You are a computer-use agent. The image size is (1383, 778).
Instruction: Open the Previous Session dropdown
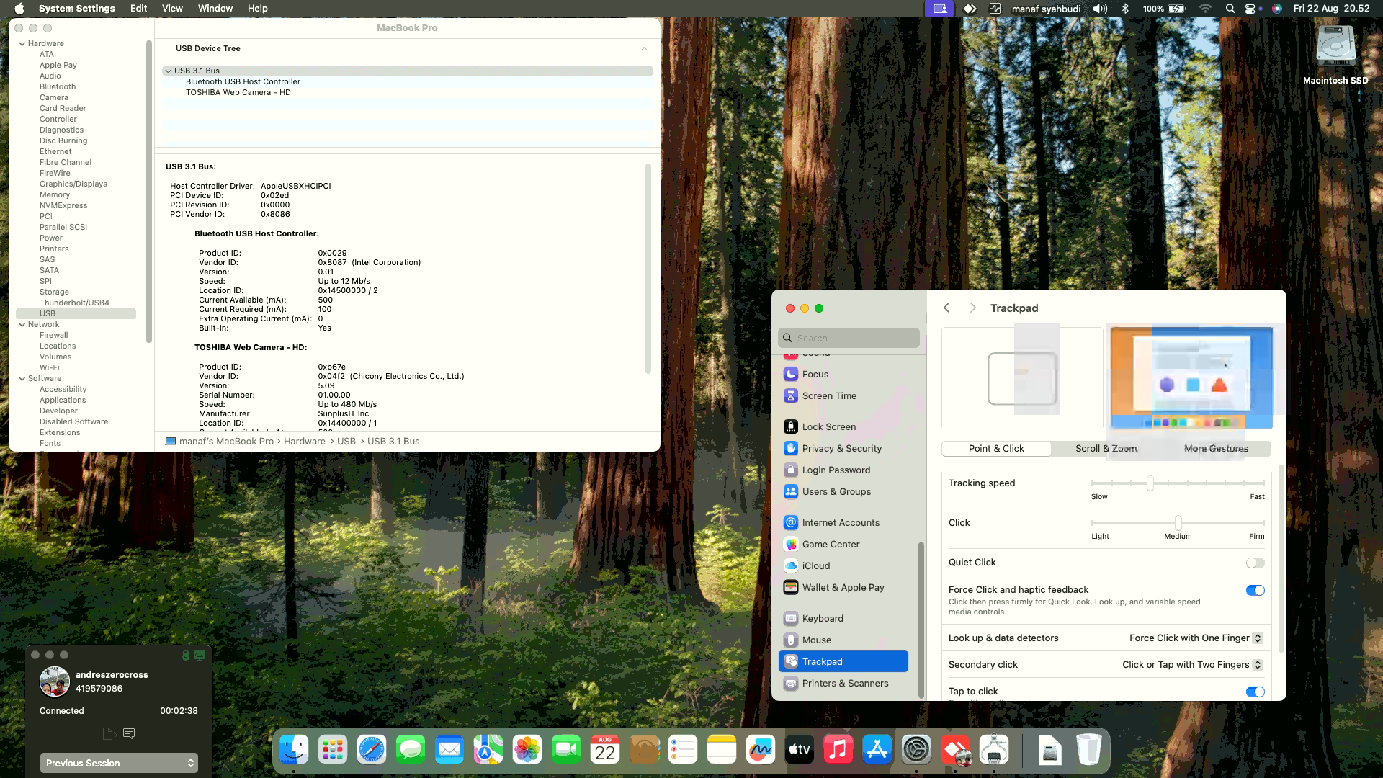pyautogui.click(x=119, y=763)
